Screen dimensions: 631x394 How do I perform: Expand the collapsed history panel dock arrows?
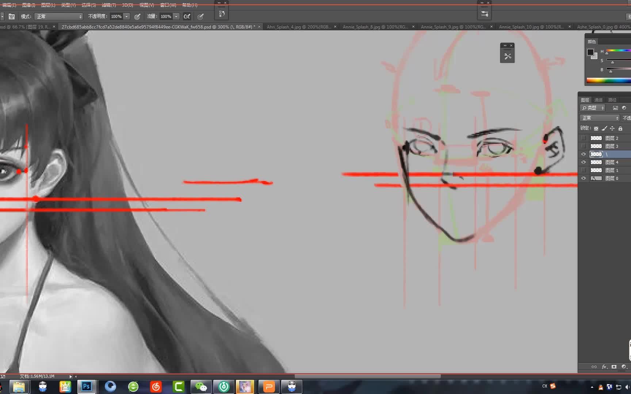219,3
